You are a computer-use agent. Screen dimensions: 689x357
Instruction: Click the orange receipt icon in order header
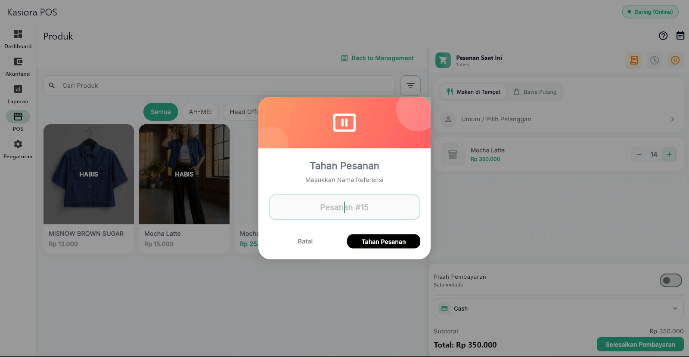click(x=634, y=60)
